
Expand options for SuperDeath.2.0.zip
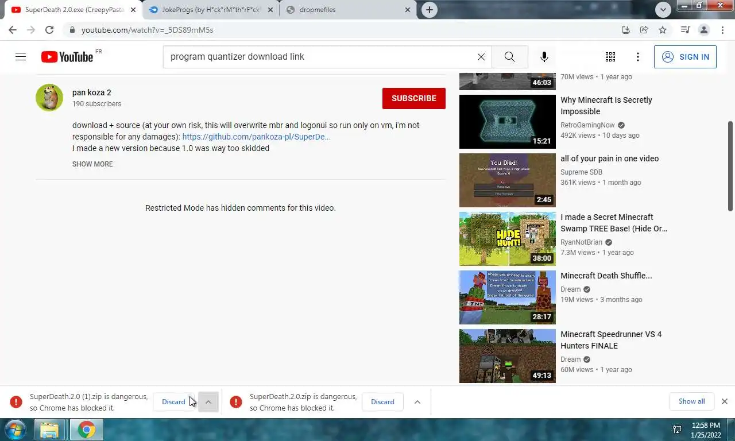pos(417,402)
